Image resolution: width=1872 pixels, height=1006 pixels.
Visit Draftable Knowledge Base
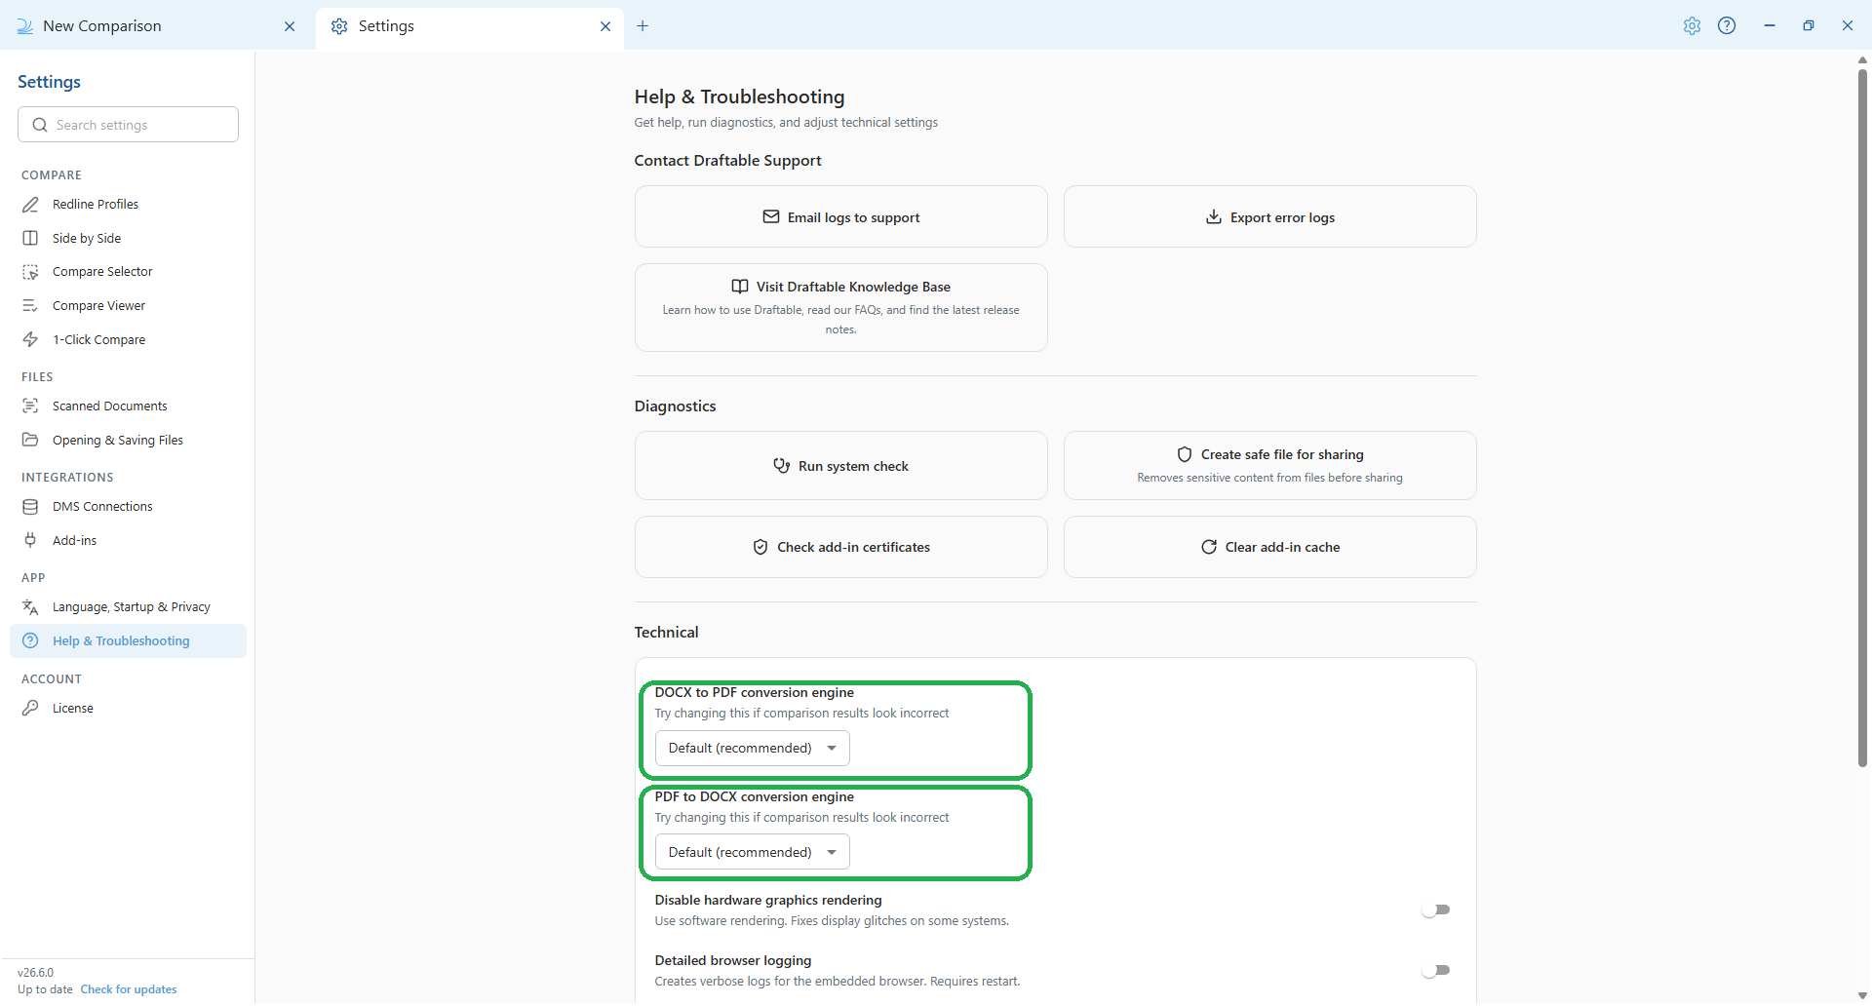(x=840, y=308)
